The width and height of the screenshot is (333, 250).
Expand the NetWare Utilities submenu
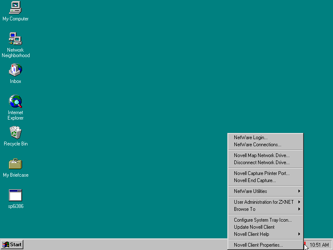tap(266, 191)
